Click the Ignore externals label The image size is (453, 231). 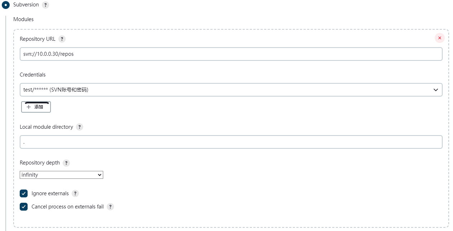tap(50, 193)
